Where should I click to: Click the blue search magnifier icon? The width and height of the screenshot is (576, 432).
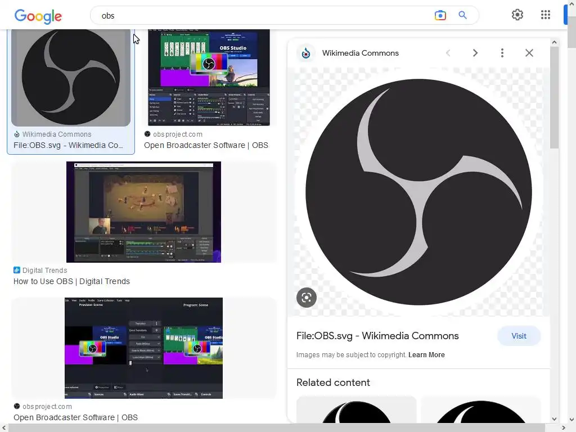[x=462, y=15]
